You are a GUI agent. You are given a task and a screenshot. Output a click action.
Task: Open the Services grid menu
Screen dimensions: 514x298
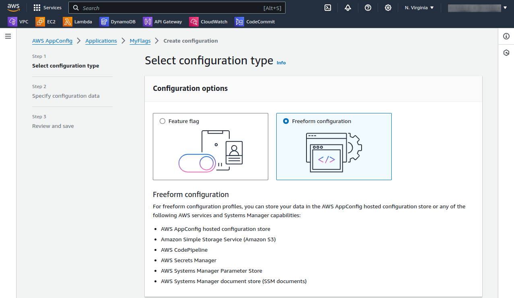tap(37, 8)
